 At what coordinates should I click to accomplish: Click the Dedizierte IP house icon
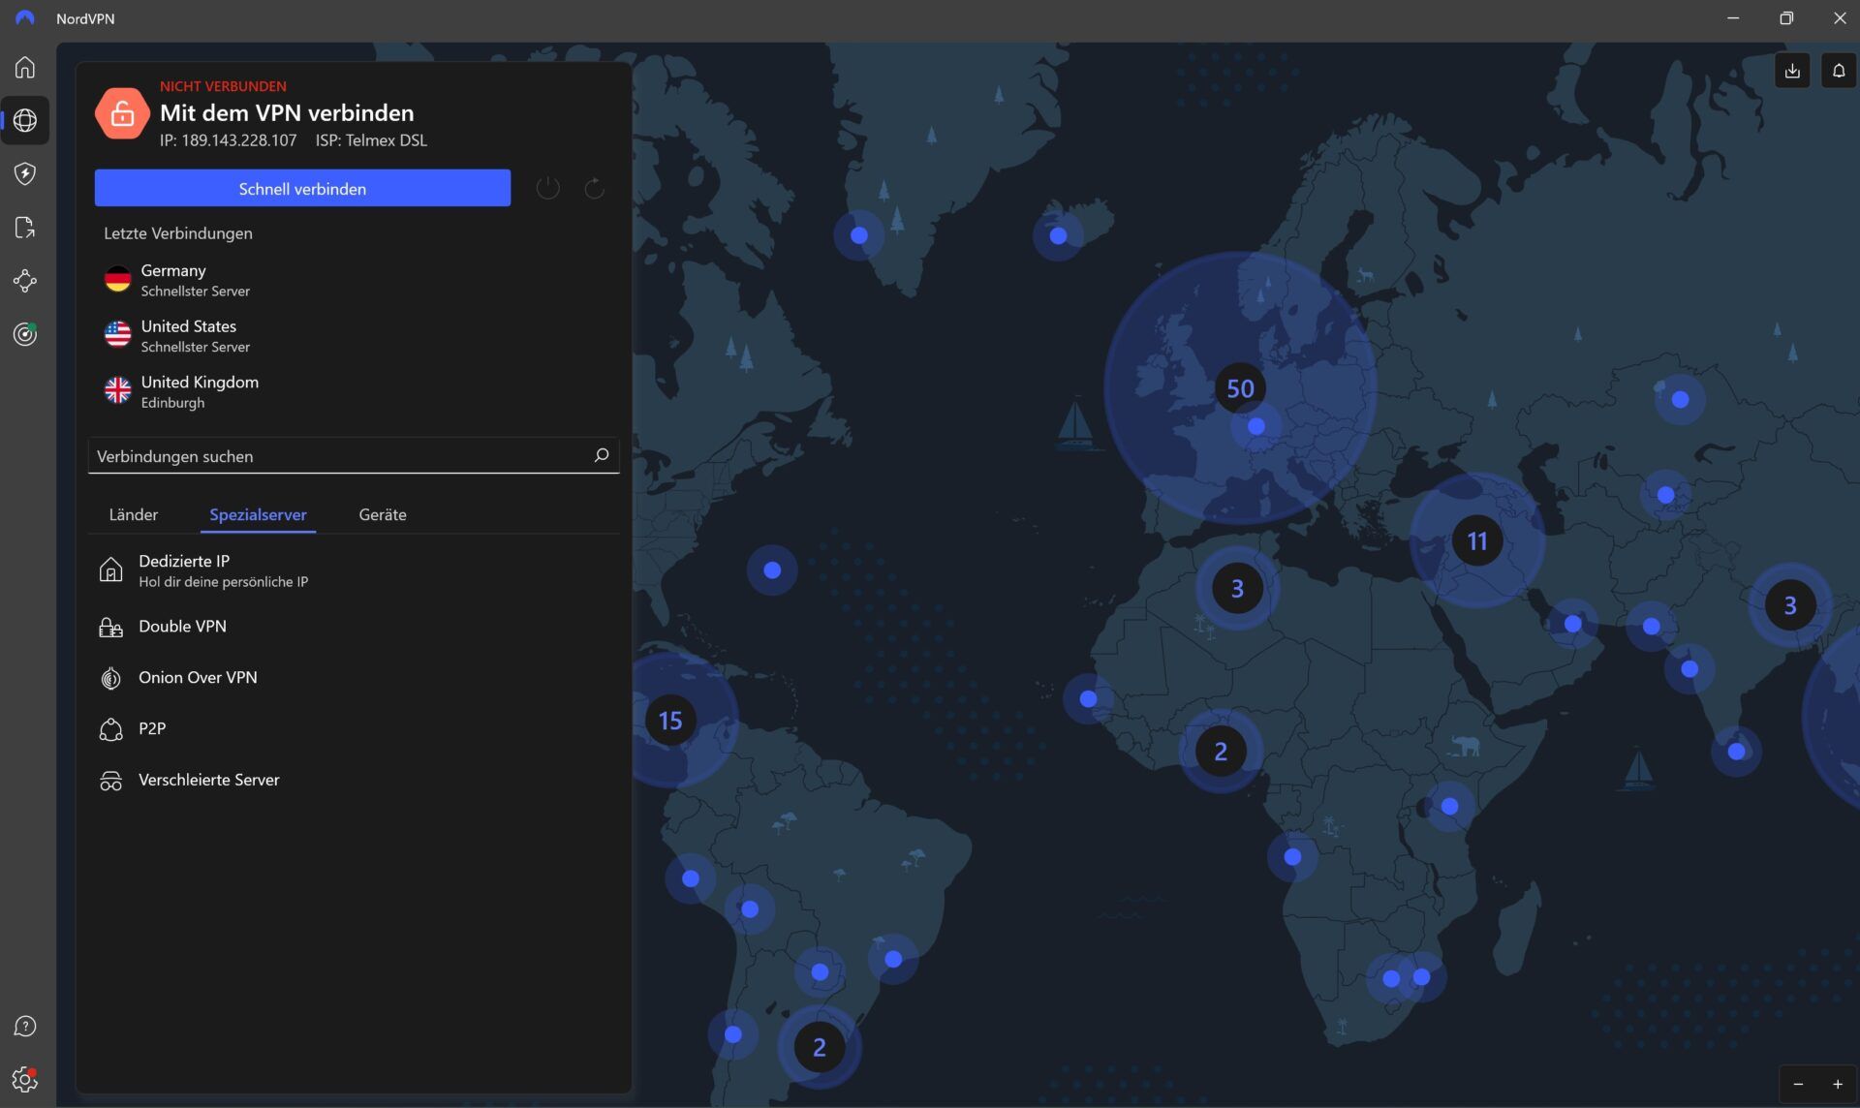pyautogui.click(x=111, y=569)
